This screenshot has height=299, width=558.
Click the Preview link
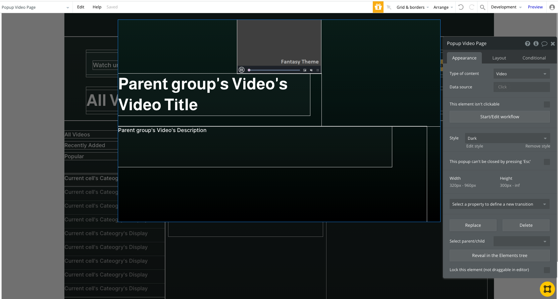pyautogui.click(x=535, y=7)
